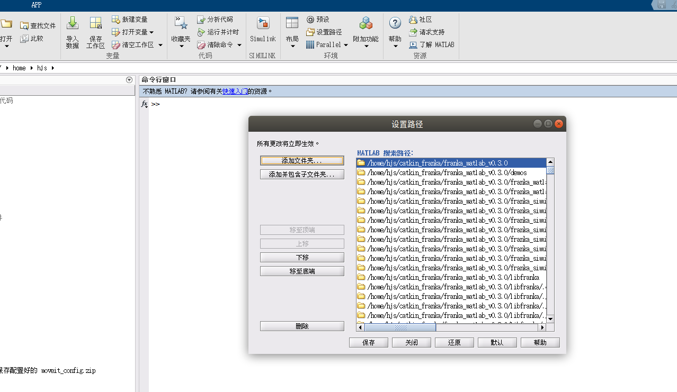The image size is (677, 392).
Task: Launch Simulink from the toolbar
Action: (263, 30)
